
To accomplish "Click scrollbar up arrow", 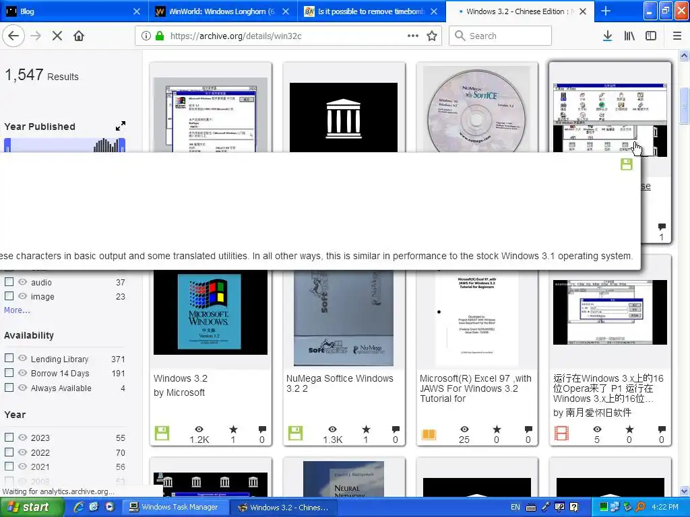I will [684, 55].
